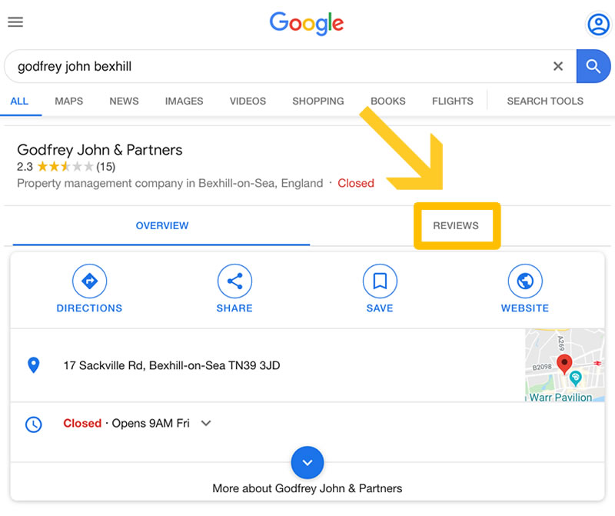Open the Godfrey John & Partners title
Screen dimensions: 615x516
100,150
